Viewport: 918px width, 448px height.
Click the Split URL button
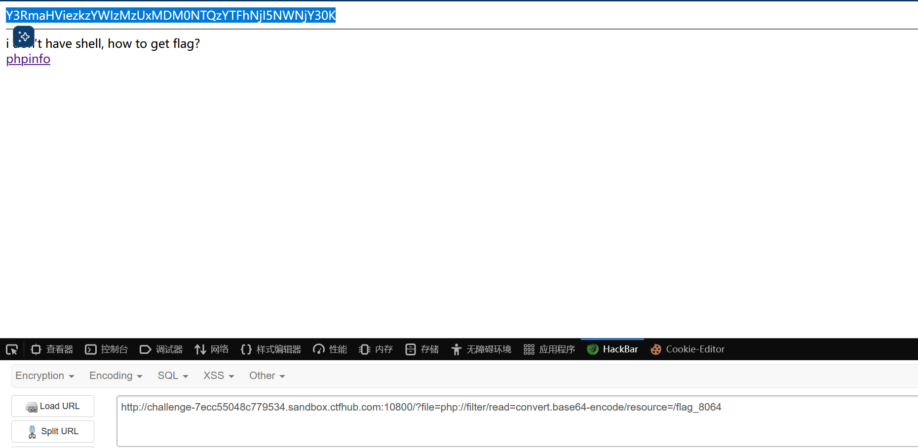53,431
